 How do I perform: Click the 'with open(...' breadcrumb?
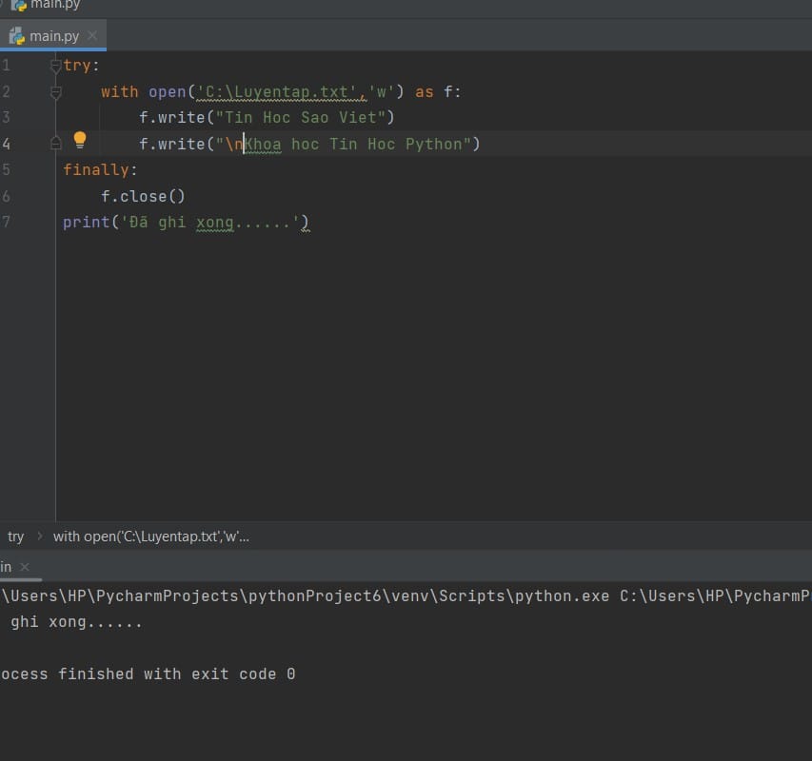(151, 537)
